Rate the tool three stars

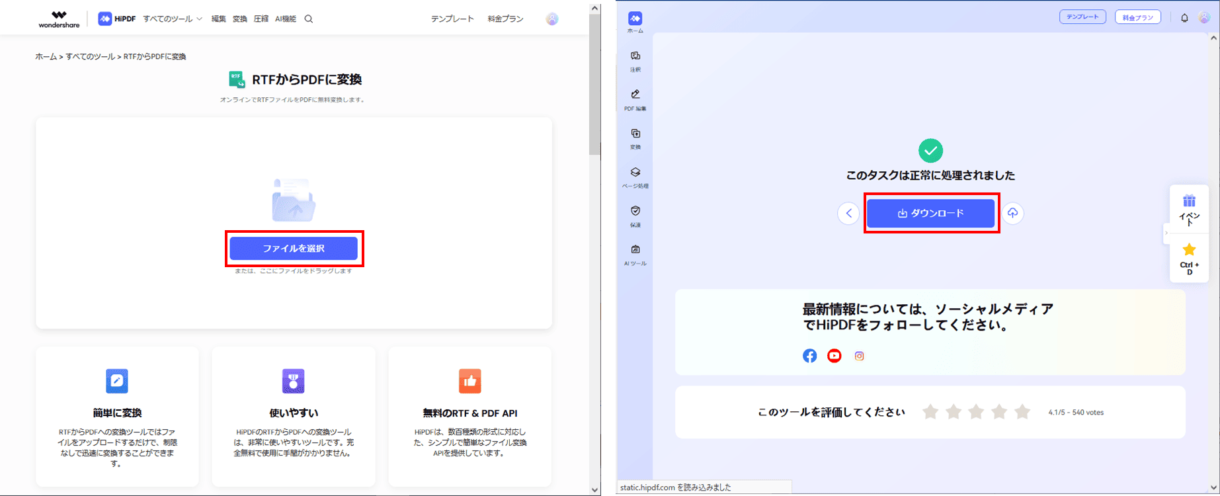click(x=976, y=412)
